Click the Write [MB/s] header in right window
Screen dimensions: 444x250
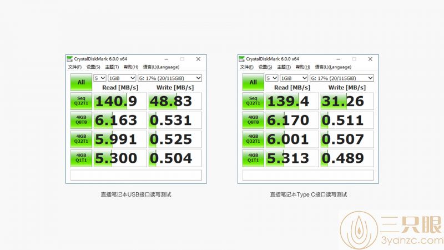pos(347,87)
